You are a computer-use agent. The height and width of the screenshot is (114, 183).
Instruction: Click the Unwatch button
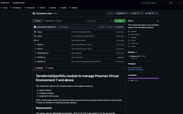120,13
